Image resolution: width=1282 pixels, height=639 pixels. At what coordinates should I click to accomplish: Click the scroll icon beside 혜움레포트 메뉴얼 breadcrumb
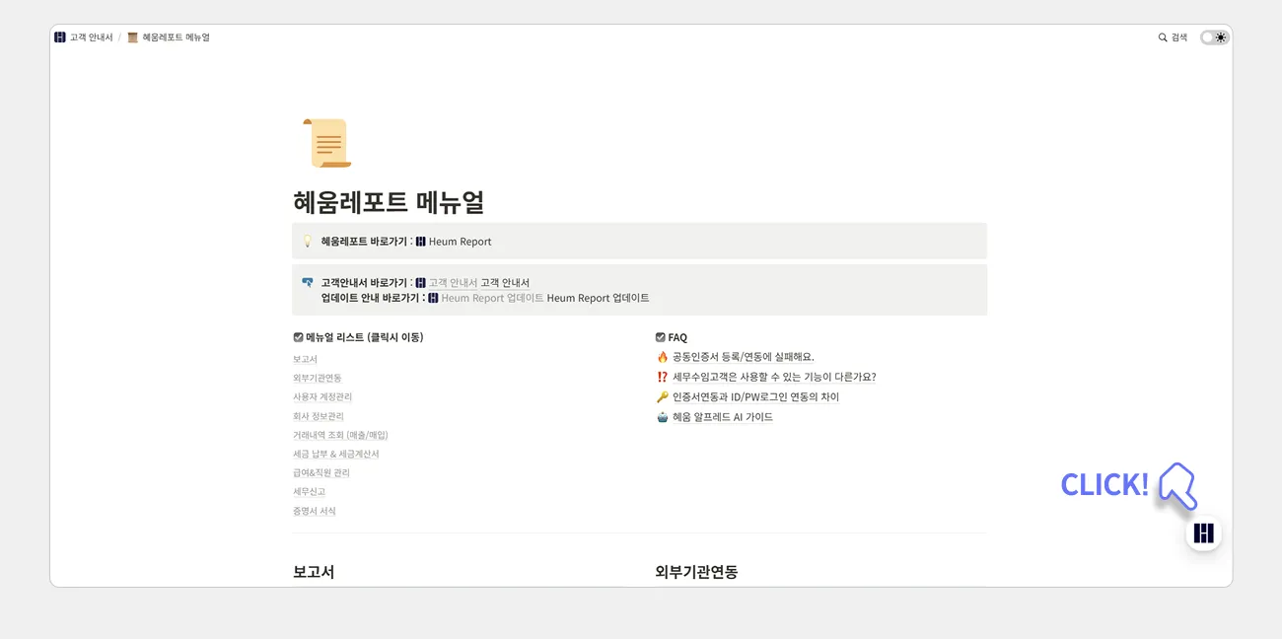133,37
